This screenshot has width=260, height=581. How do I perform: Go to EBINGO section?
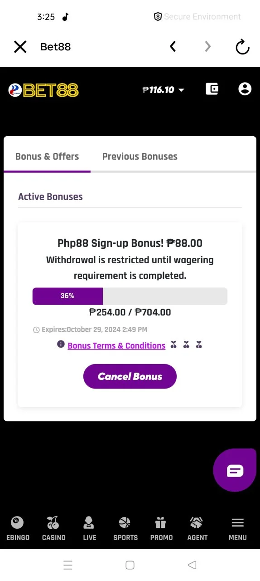[x=18, y=529]
